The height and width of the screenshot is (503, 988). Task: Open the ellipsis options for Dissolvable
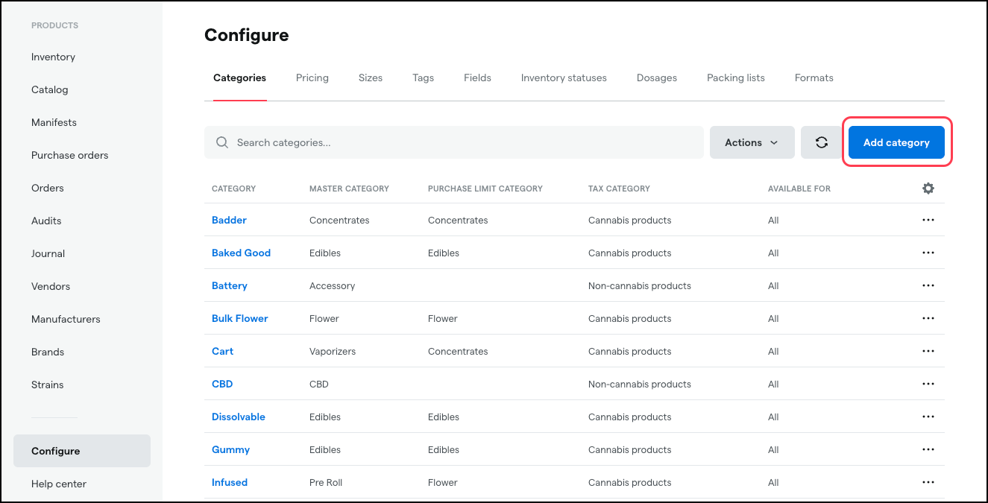(x=928, y=416)
